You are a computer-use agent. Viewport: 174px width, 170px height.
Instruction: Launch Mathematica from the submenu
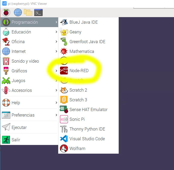coord(88,51)
